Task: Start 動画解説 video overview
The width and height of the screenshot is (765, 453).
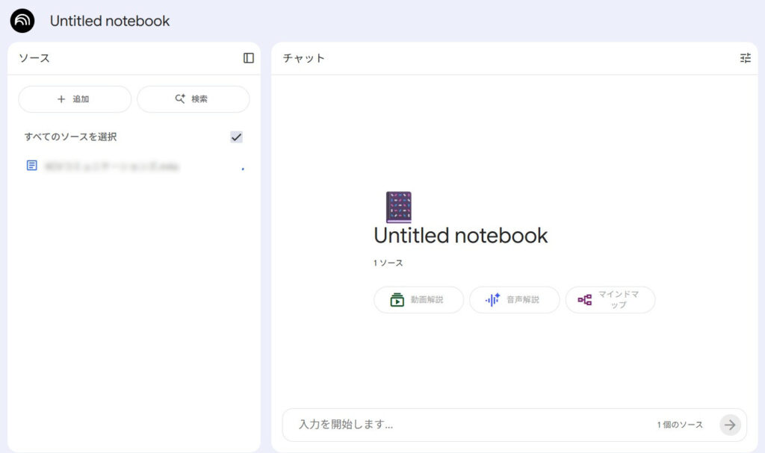Action: [418, 300]
